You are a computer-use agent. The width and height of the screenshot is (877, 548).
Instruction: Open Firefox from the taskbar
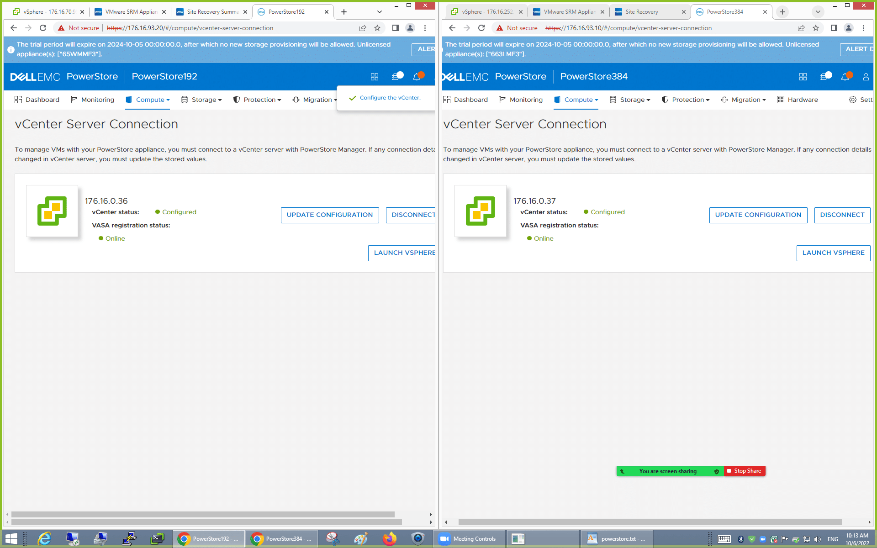point(390,539)
